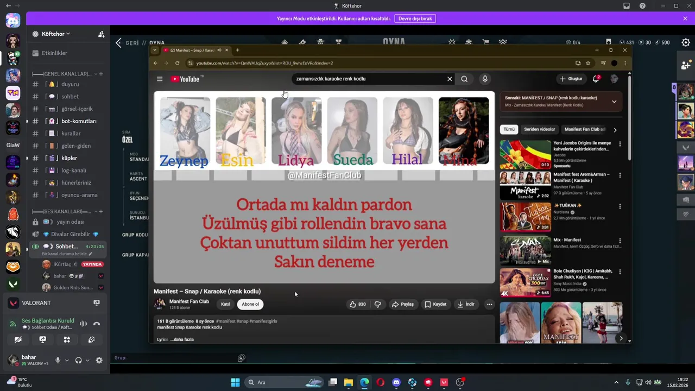Run YouTube search with magnifier button
This screenshot has width=695, height=391.
pos(464,79)
